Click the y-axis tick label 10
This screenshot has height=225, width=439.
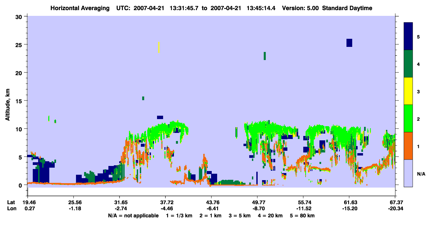(x=20, y=129)
